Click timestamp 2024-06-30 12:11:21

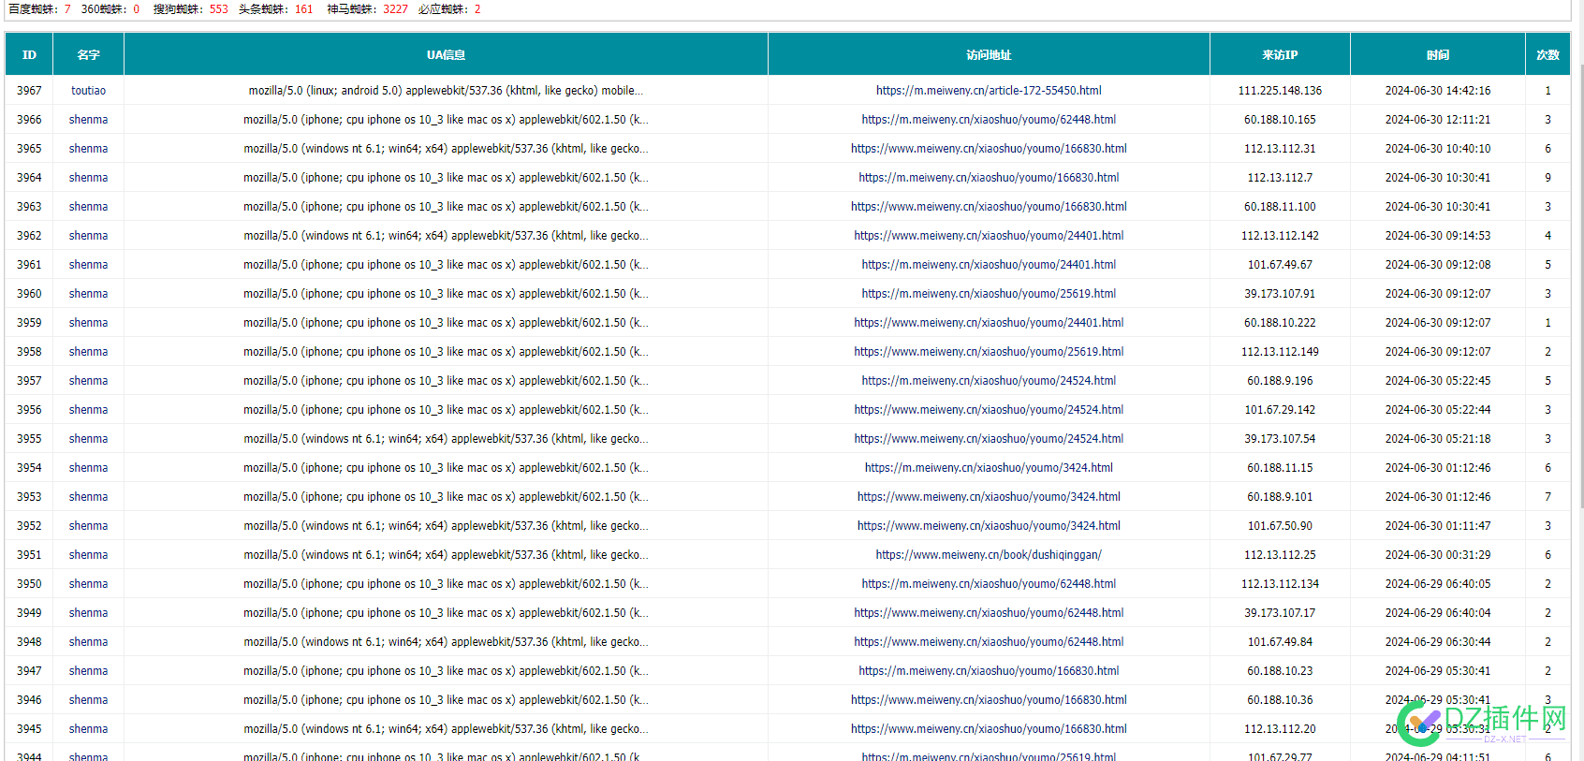[x=1438, y=120]
